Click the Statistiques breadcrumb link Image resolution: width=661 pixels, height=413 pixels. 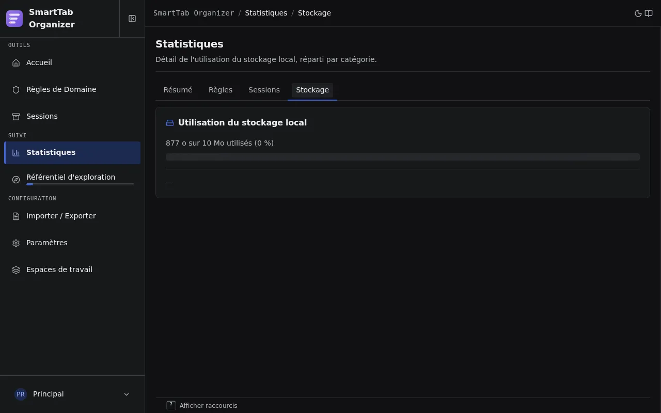coord(266,13)
